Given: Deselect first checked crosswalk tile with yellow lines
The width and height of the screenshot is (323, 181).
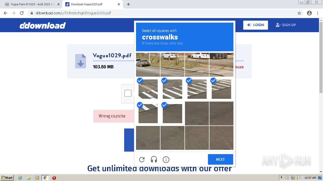Looking at the screenshot, I should (x=148, y=89).
